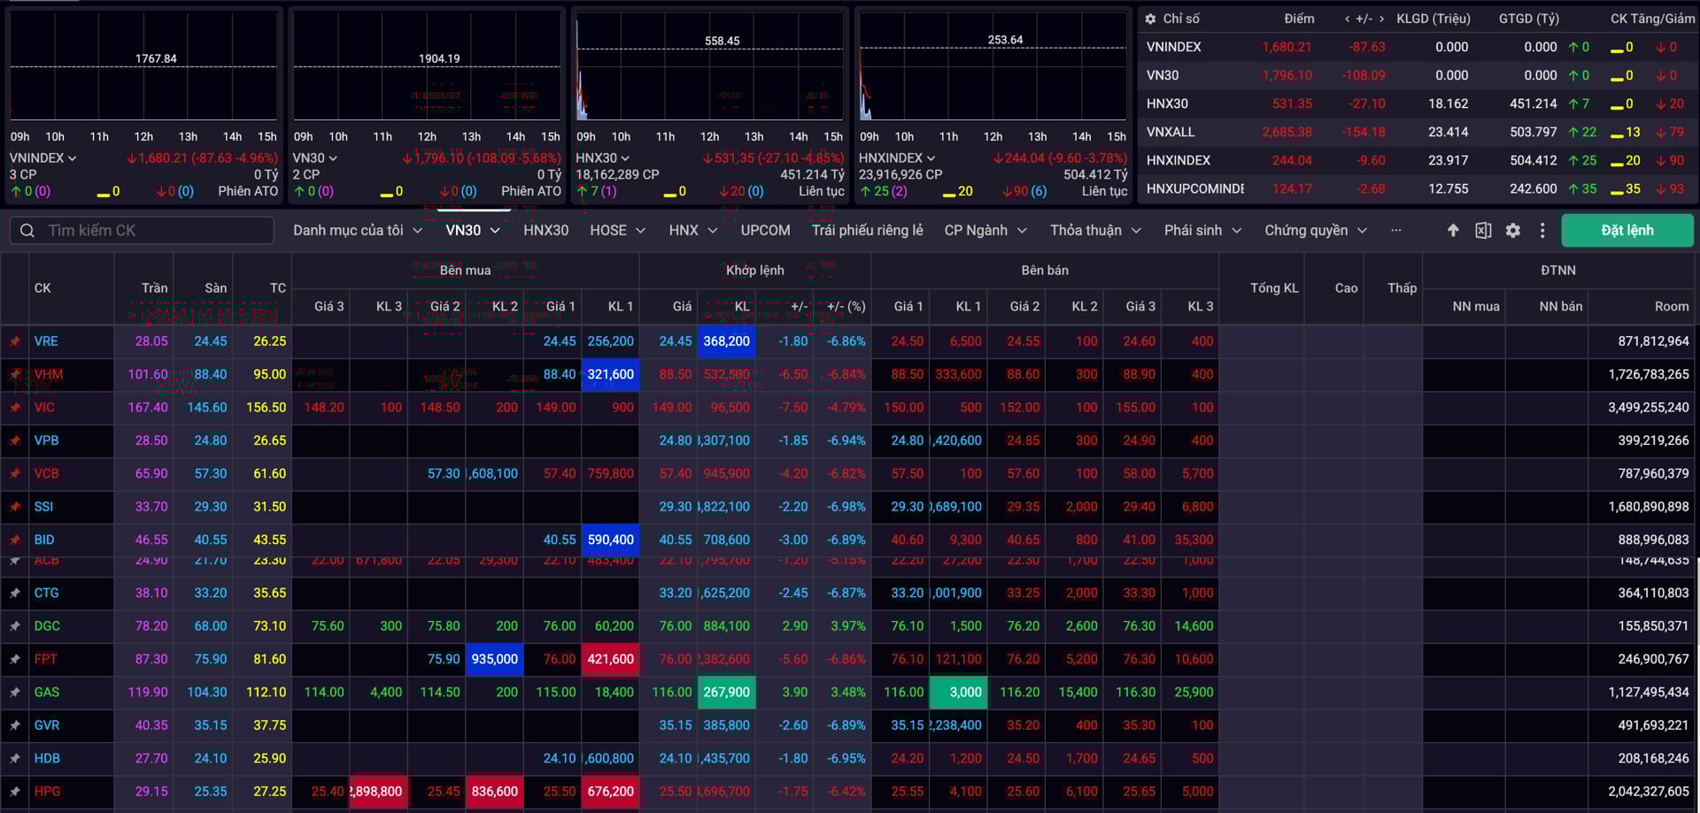The width and height of the screenshot is (1700, 813).
Task: Click the green Đặt lệnh button
Action: 1627,230
